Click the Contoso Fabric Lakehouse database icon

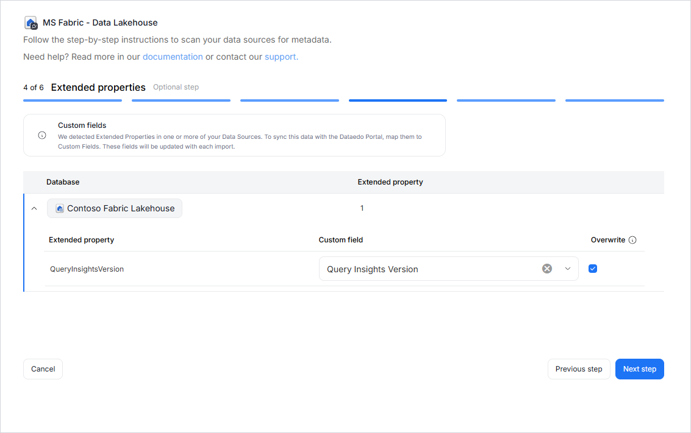pos(60,208)
